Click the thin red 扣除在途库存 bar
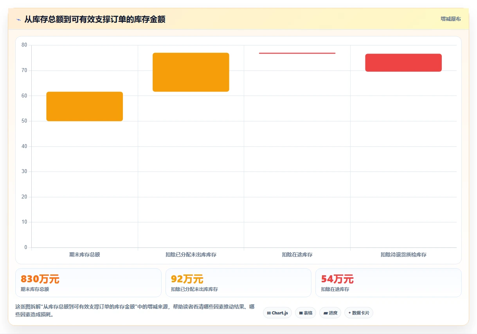This screenshot has height=334, width=477. click(x=297, y=53)
